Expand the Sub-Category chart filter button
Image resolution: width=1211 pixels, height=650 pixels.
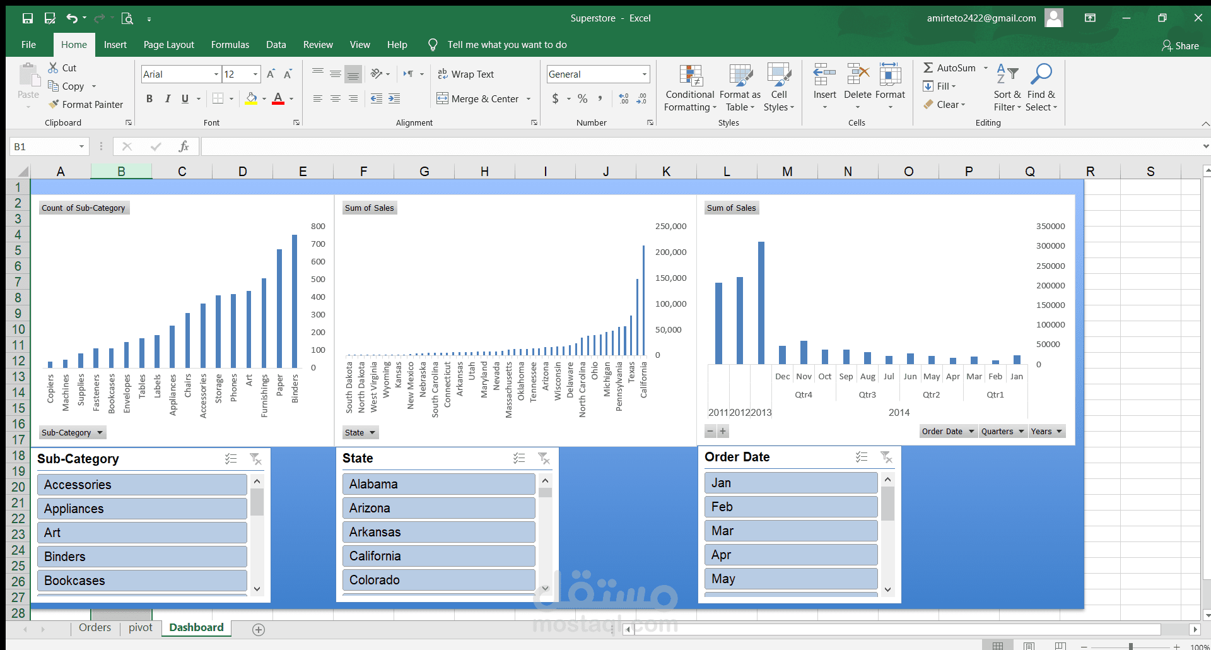[x=72, y=432]
